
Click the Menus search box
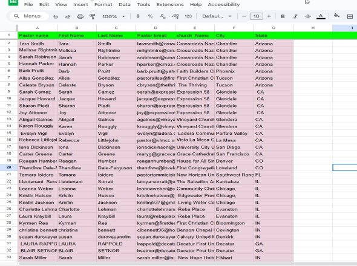click(29, 16)
